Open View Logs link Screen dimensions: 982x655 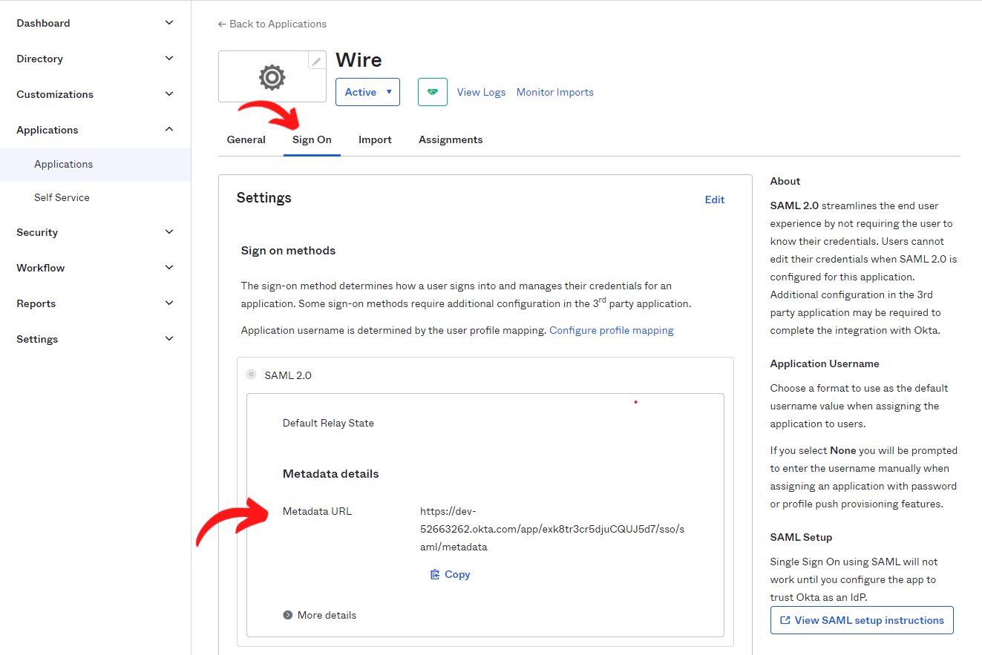481,92
